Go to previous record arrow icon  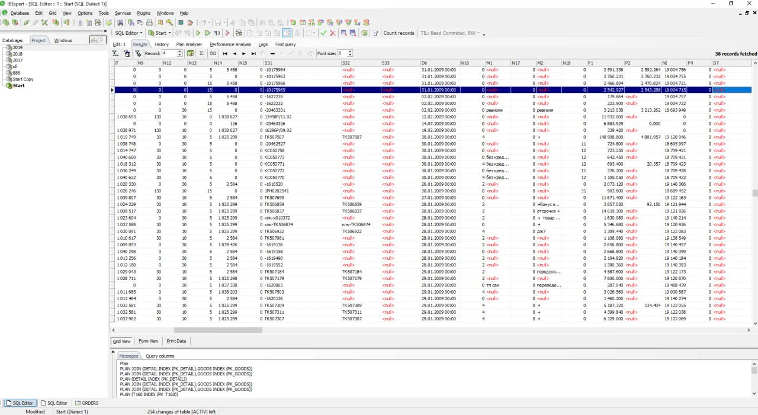235,53
